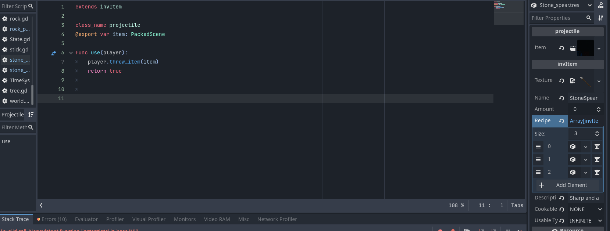This screenshot has width=610, height=231.
Task: Toggle alphabetical sorting of the method list
Action: pos(31,115)
